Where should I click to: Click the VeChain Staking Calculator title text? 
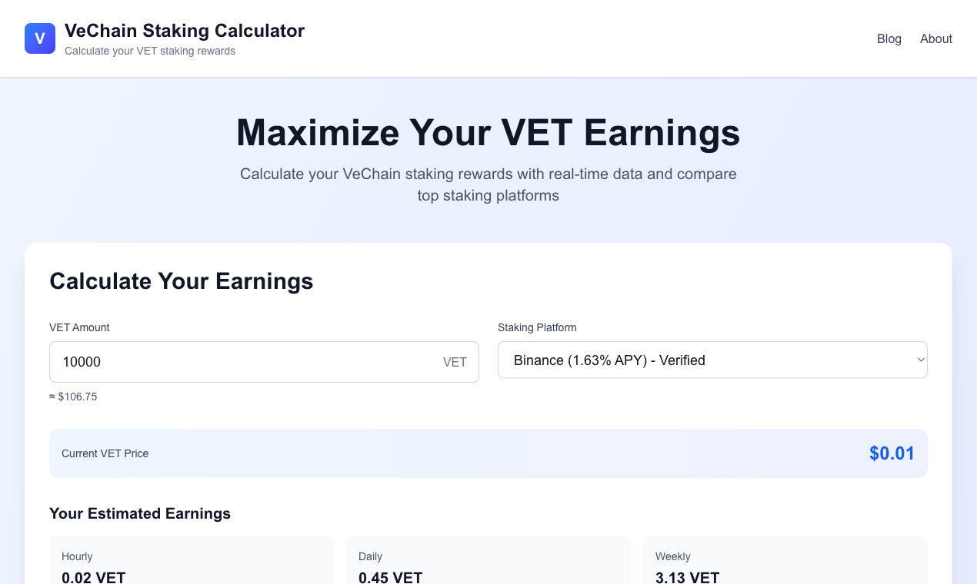coord(185,31)
